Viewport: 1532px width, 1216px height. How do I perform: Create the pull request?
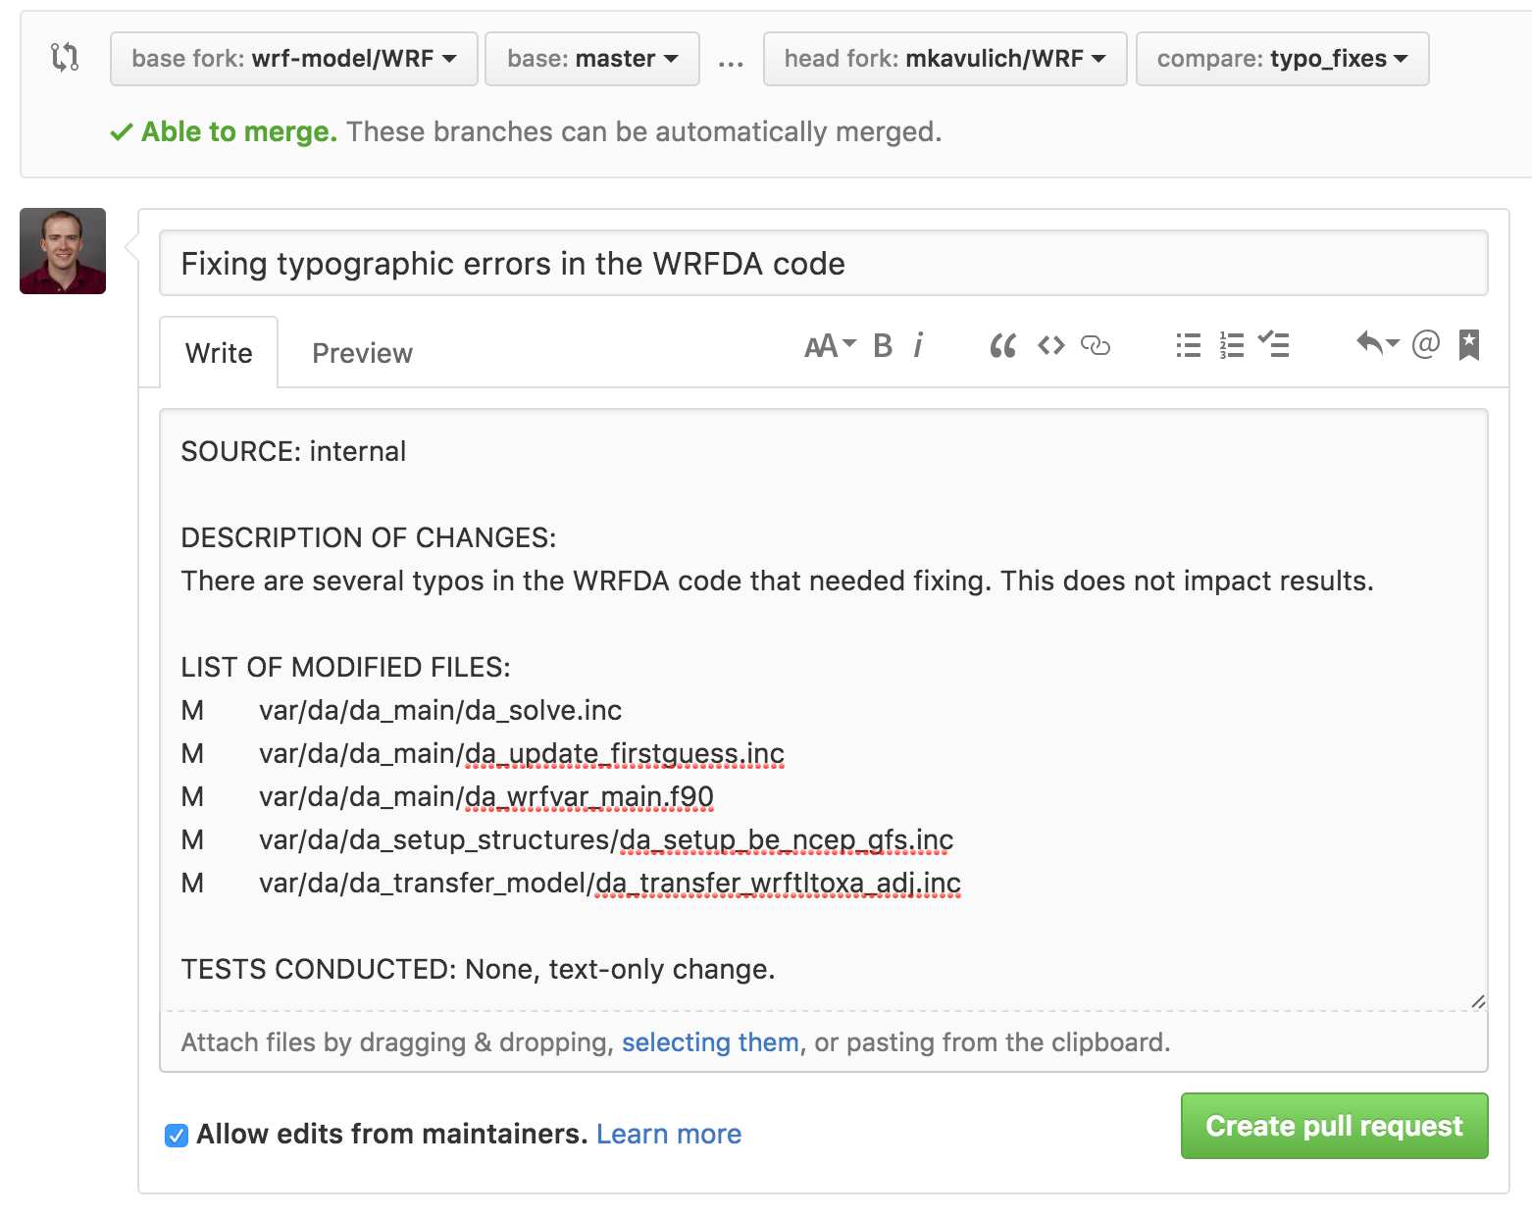1334,1126
